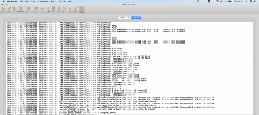
Task: Open the Siri icon in menu bar
Action: pos(251,1)
